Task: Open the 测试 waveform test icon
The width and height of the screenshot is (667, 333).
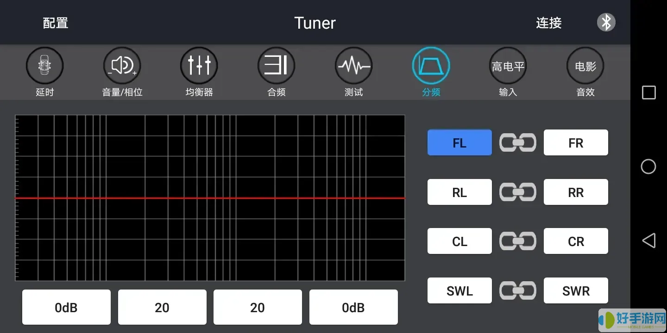Action: tap(354, 66)
